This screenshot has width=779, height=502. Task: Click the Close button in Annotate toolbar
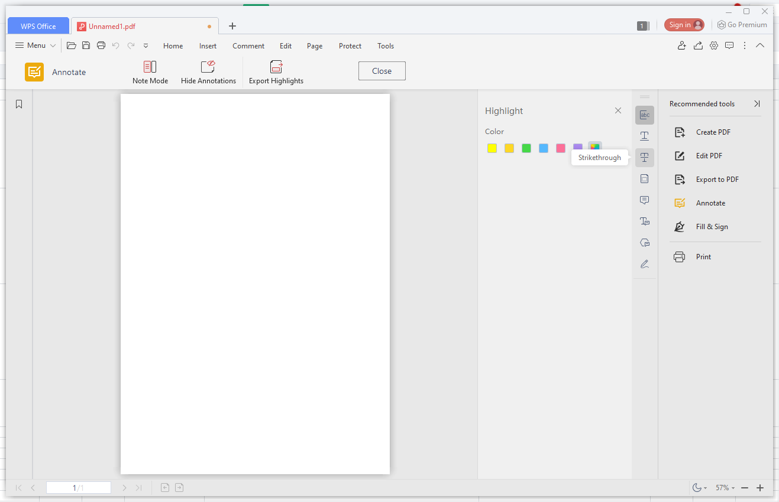click(x=382, y=71)
